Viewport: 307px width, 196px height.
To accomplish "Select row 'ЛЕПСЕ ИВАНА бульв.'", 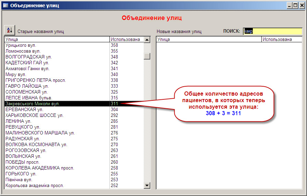I will [x=74, y=98].
